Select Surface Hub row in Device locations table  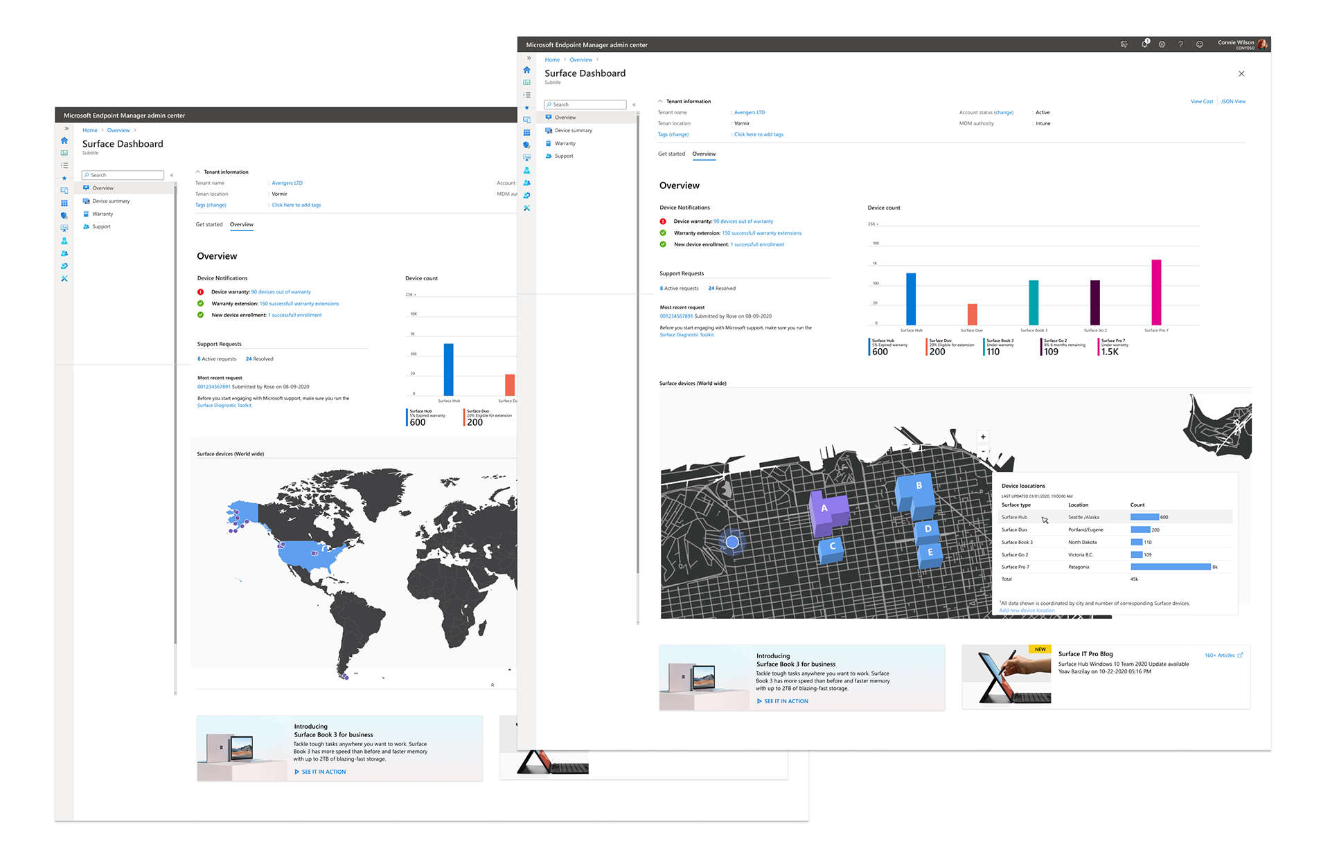pos(1115,517)
